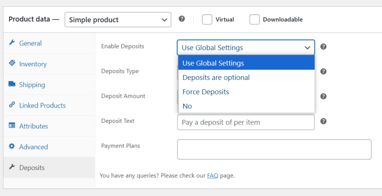Open the FAQ page link
The height and width of the screenshot is (196, 382).
point(212,175)
